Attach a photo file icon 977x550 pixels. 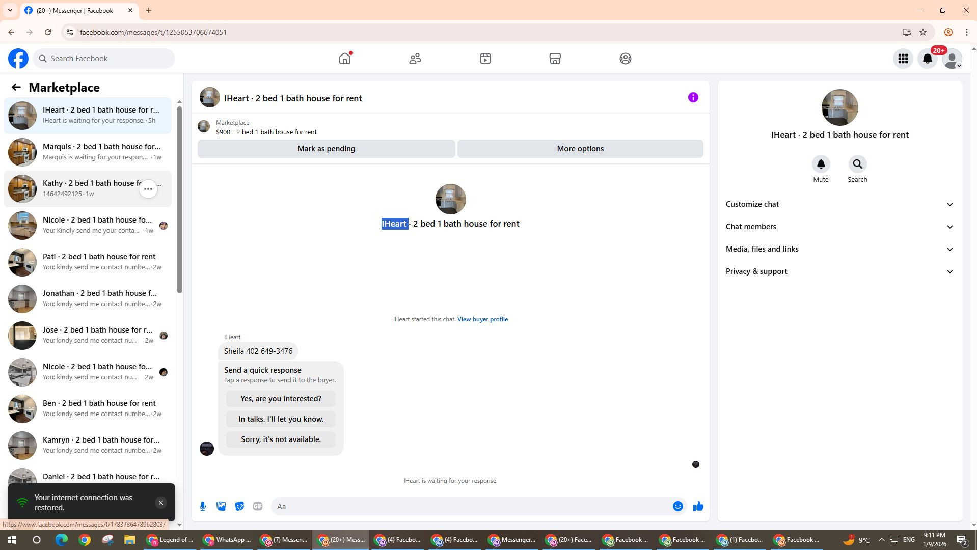point(221,506)
